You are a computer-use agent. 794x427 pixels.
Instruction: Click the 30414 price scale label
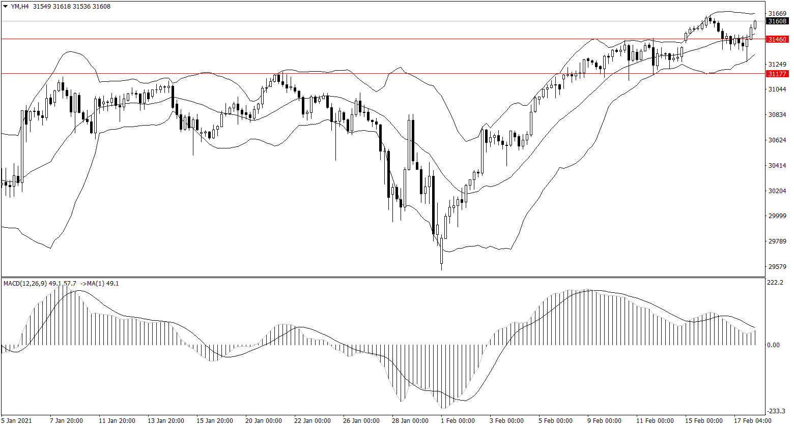777,166
